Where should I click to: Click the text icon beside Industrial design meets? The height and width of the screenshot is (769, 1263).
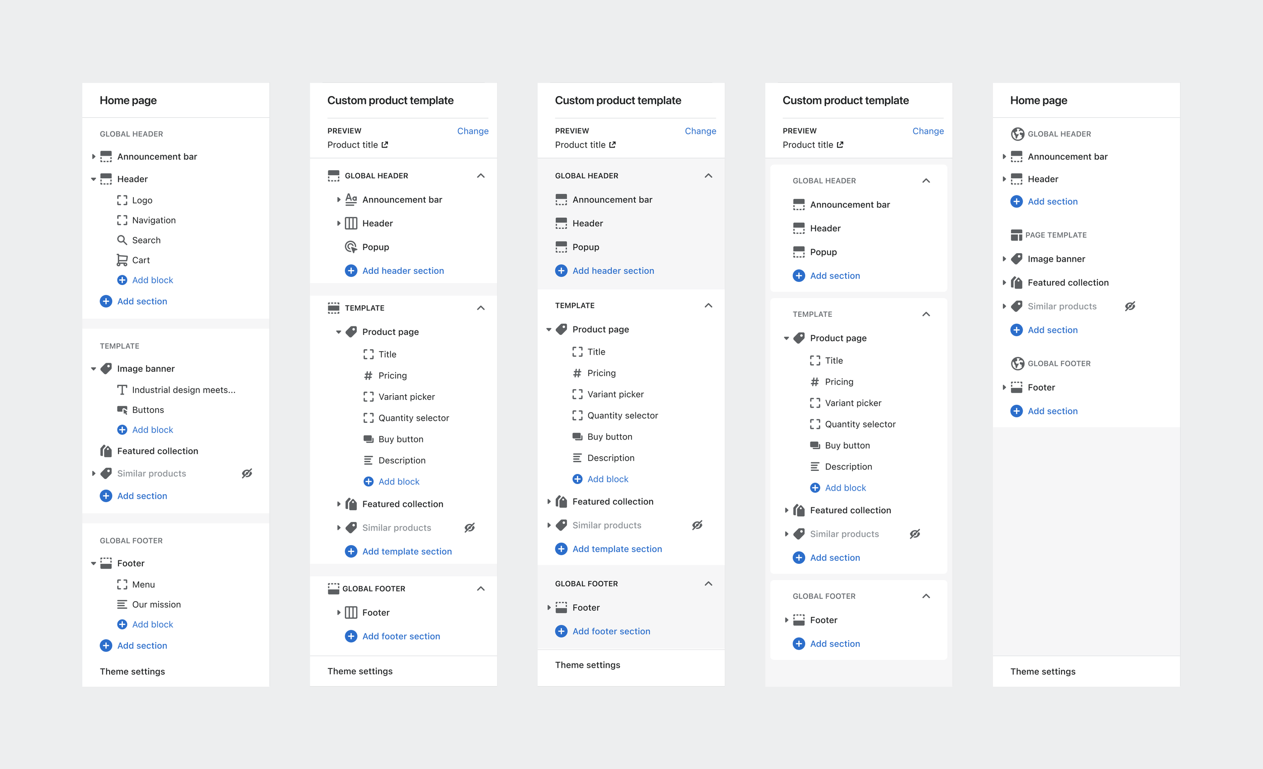coord(122,390)
